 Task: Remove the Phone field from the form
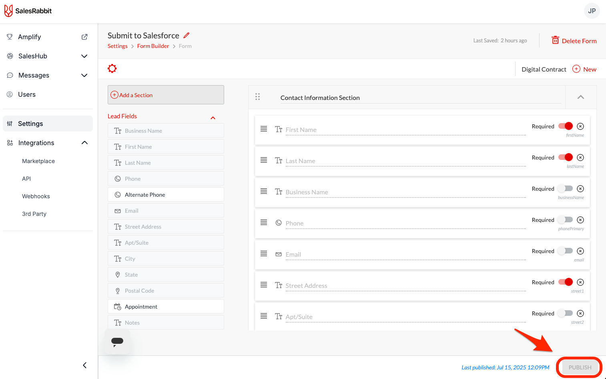click(580, 220)
